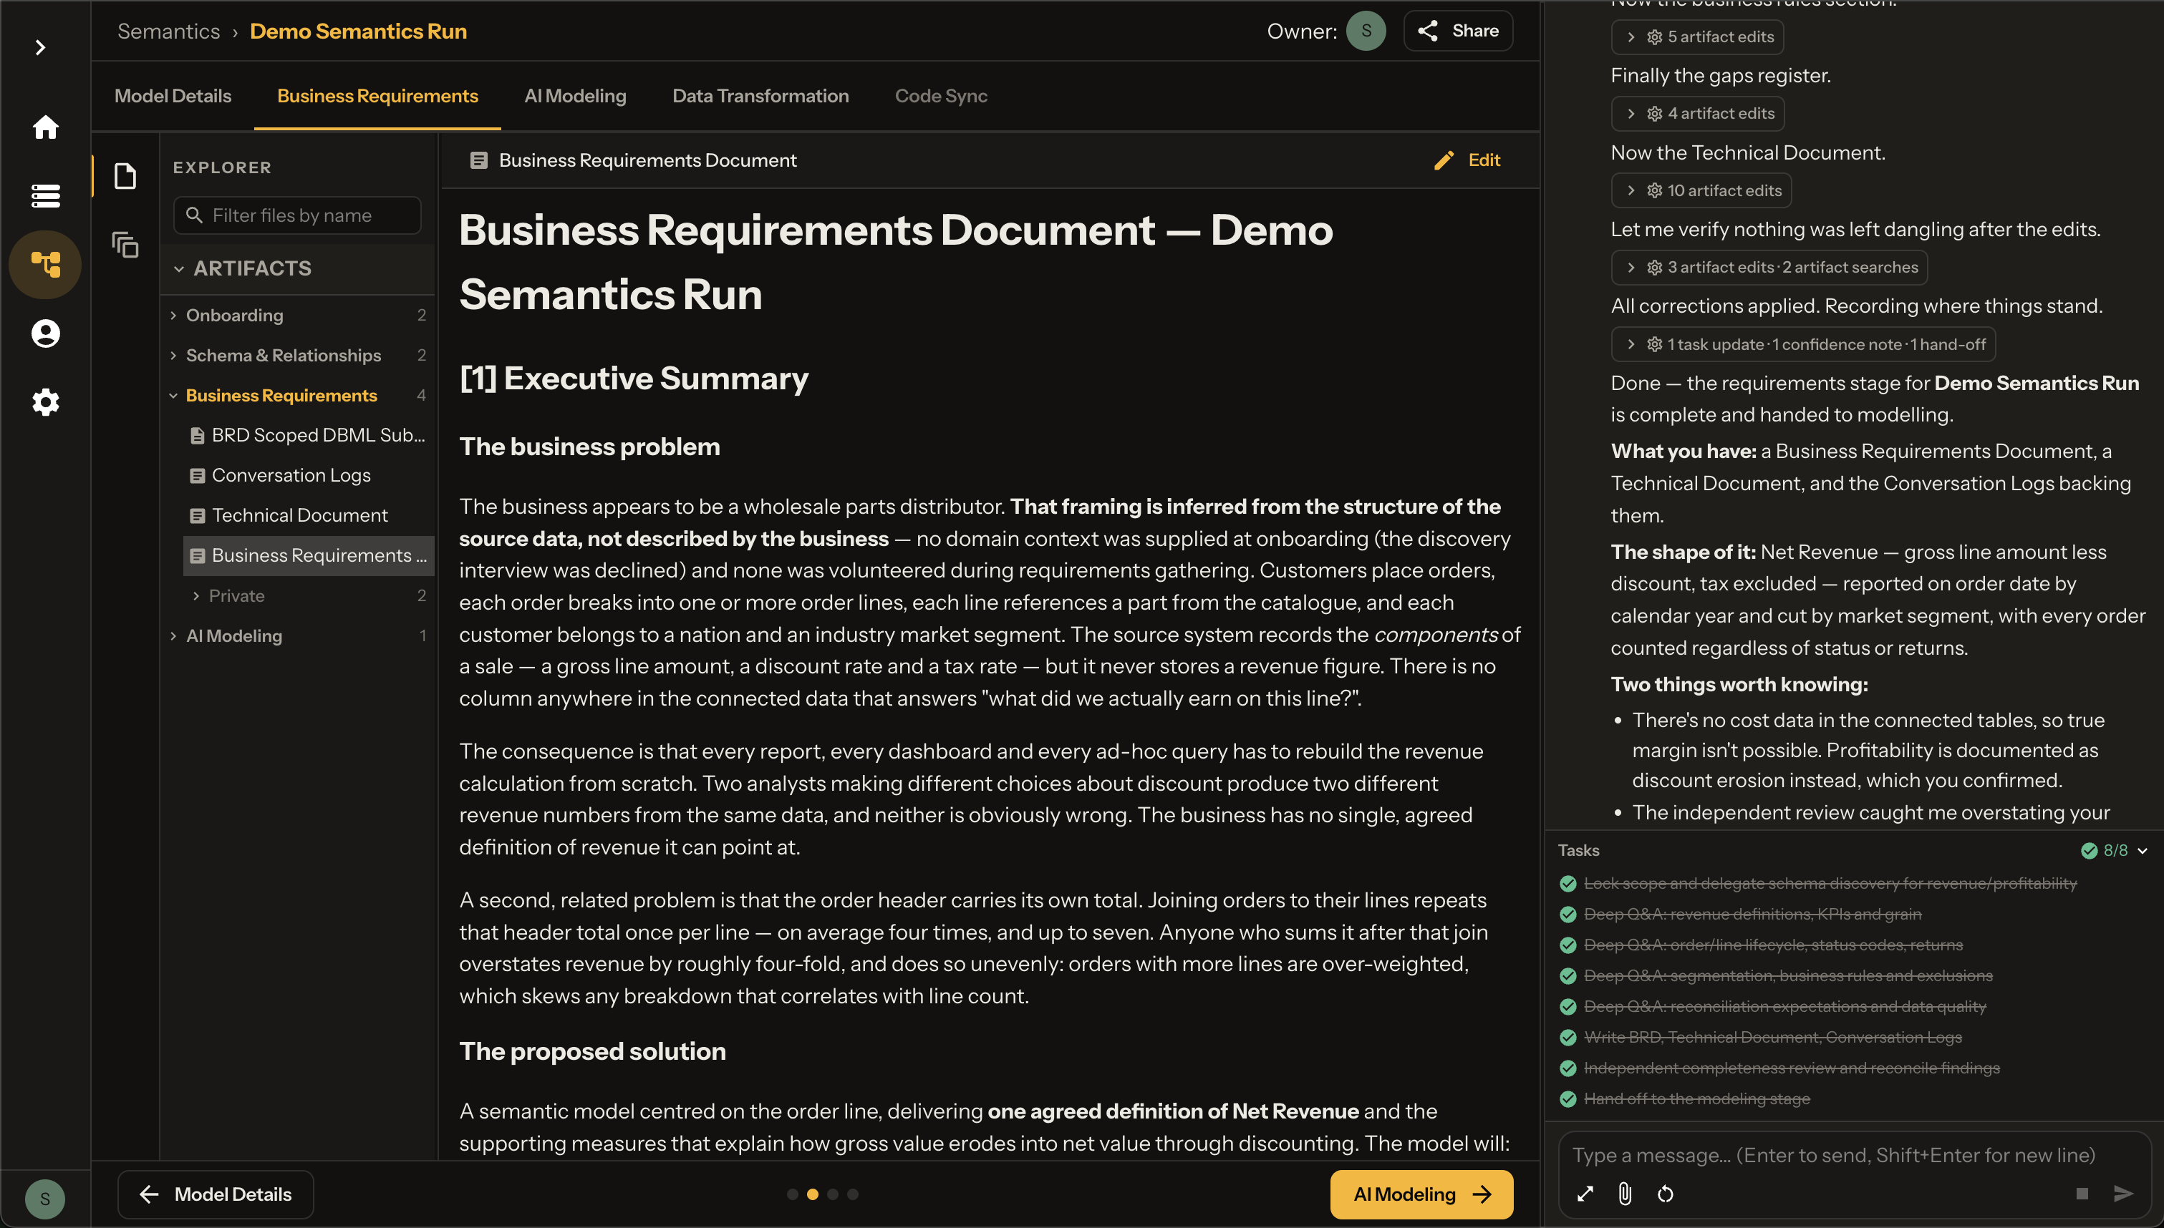2164x1228 pixels.
Task: Select the third step pagination dot
Action: pos(833,1194)
